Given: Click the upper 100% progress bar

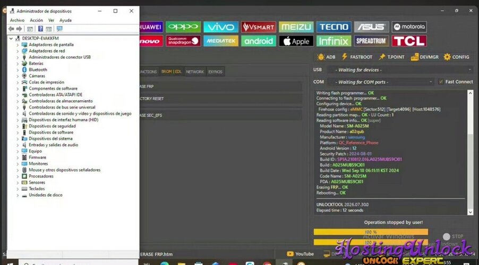Looking at the screenshot, I should [x=371, y=232].
